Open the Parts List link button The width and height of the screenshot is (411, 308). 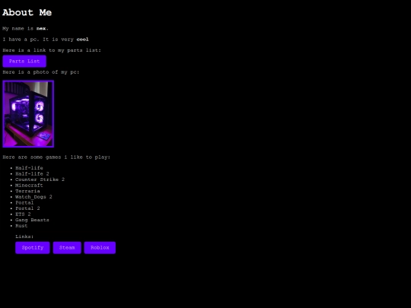24,62
